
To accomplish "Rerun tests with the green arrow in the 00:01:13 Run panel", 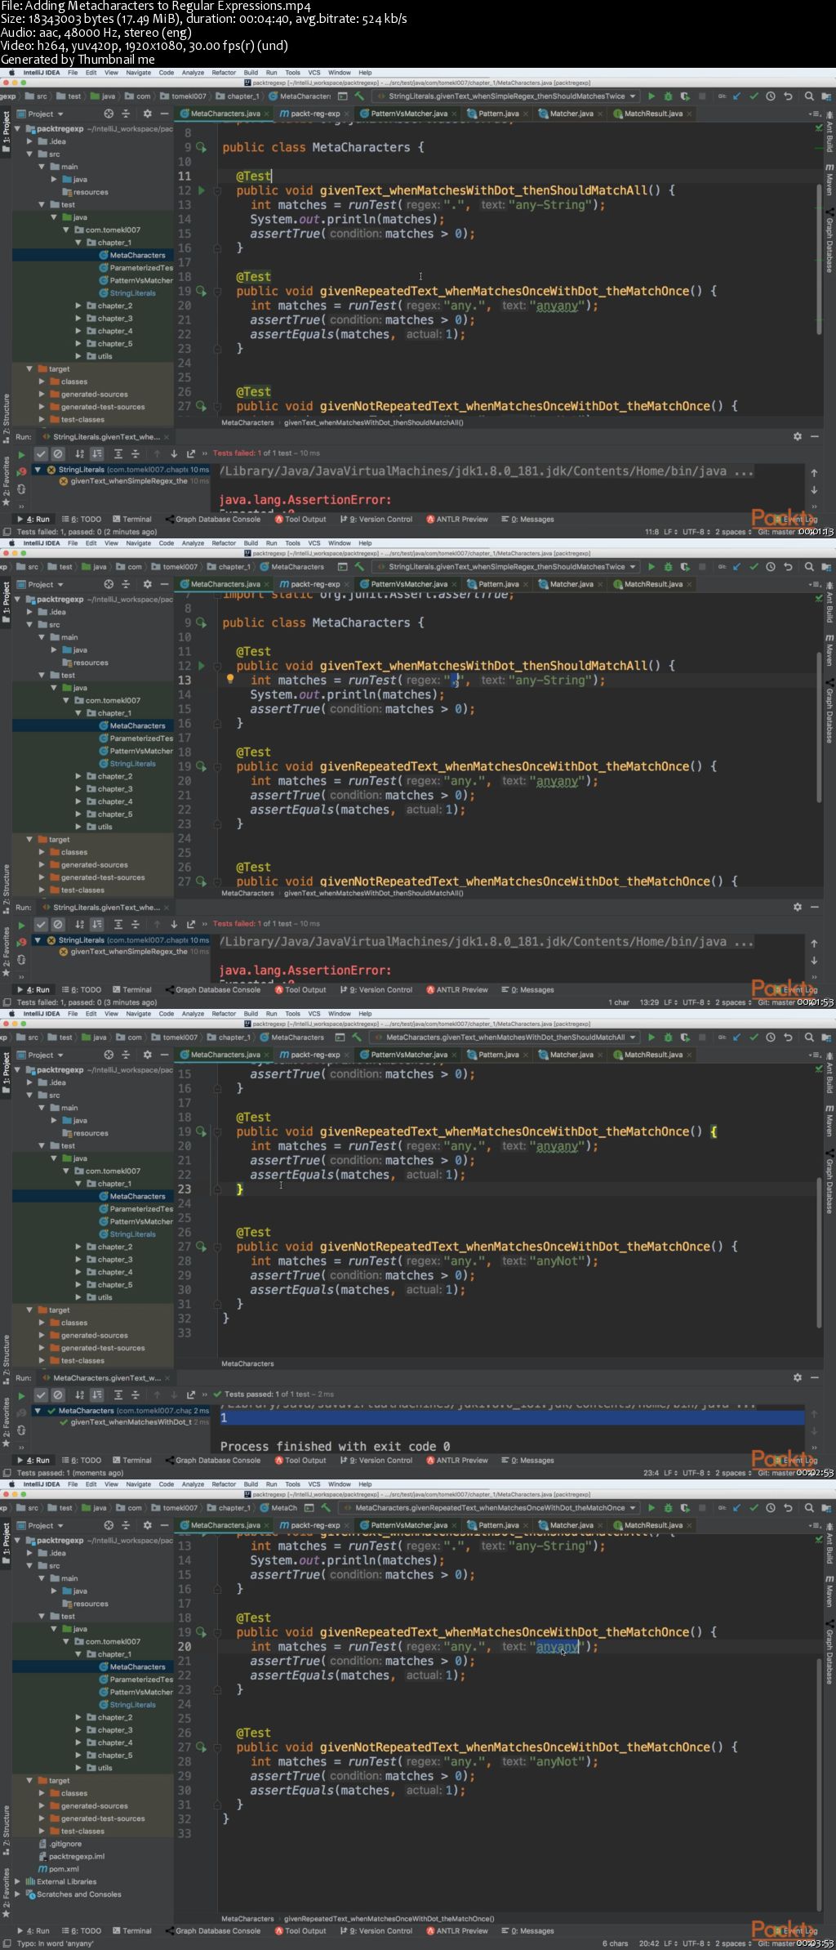I will click(21, 453).
